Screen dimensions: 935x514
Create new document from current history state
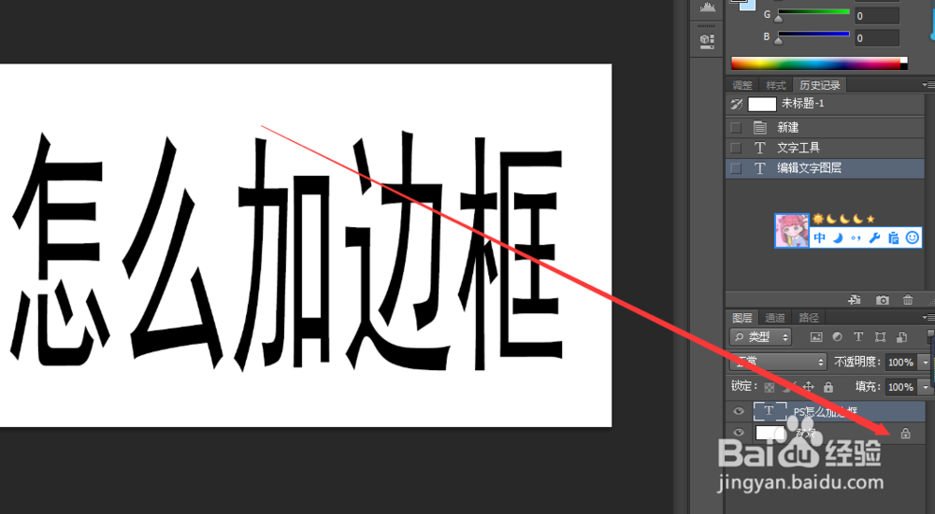click(855, 299)
